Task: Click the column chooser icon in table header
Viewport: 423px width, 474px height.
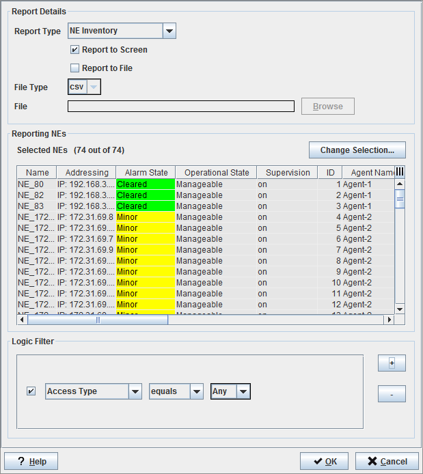Action: coord(400,172)
